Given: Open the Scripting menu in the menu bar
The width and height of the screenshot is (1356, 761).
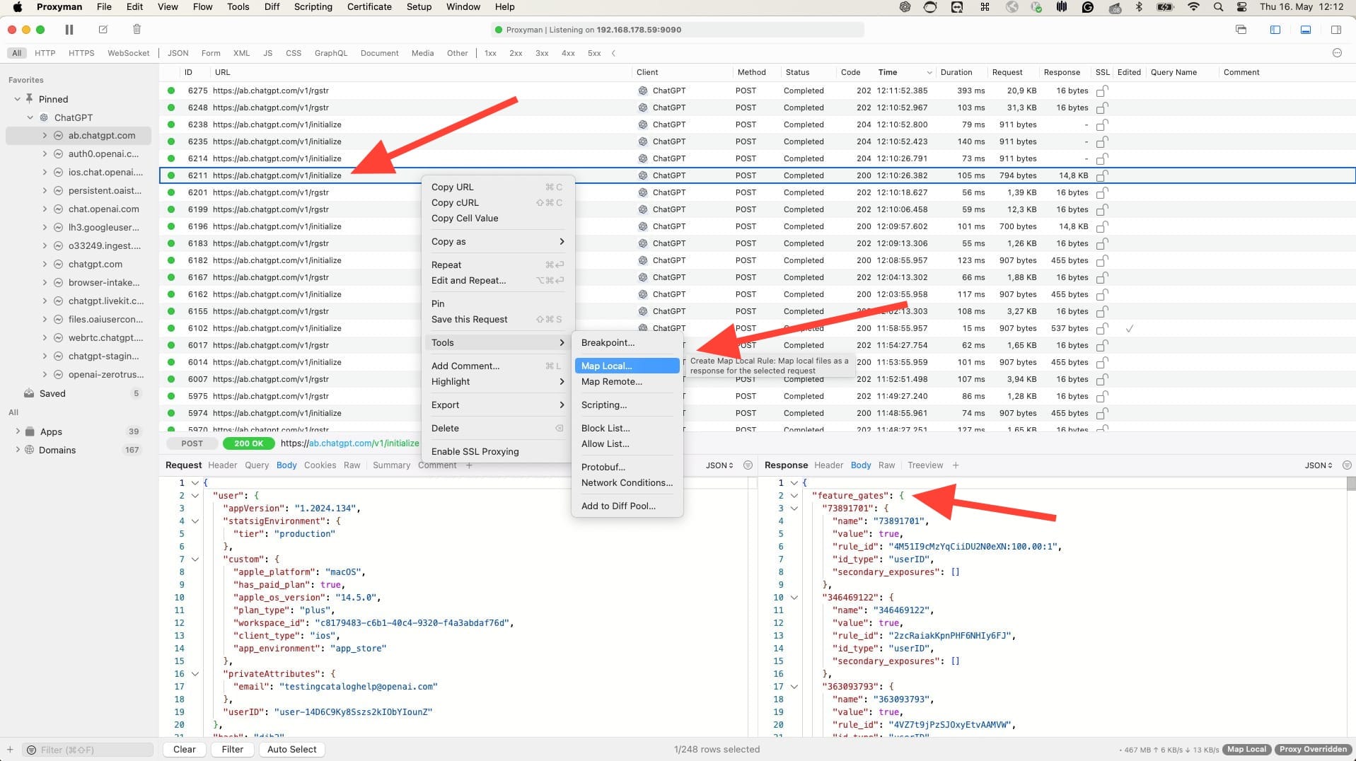Looking at the screenshot, I should (313, 6).
